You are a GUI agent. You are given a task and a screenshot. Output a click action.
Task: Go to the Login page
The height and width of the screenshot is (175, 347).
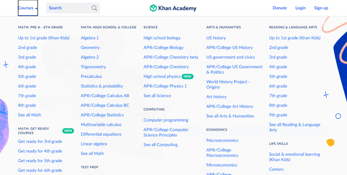(x=300, y=8)
